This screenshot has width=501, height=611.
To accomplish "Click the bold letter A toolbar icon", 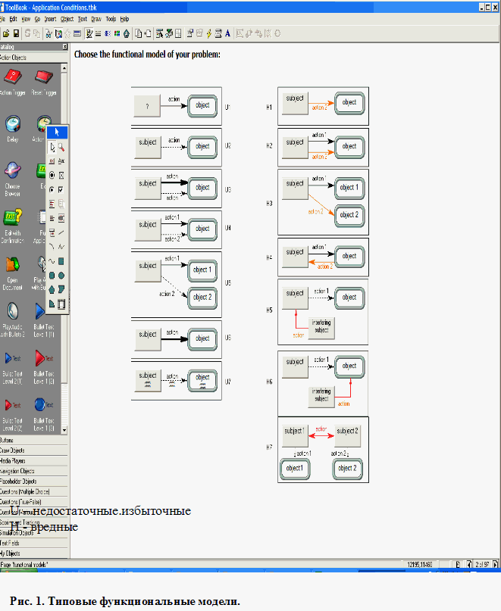I will coord(227,34).
